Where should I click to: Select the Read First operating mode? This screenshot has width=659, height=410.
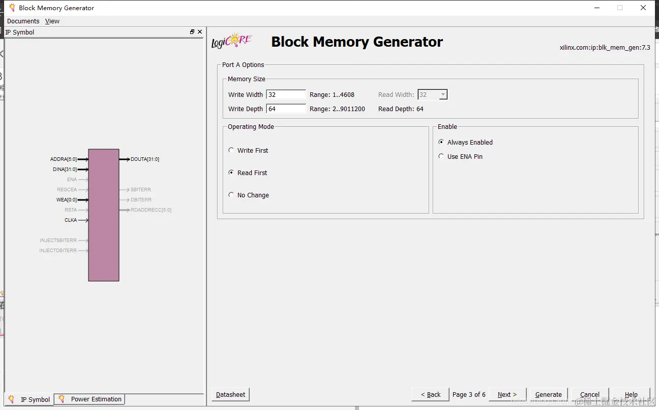click(231, 173)
